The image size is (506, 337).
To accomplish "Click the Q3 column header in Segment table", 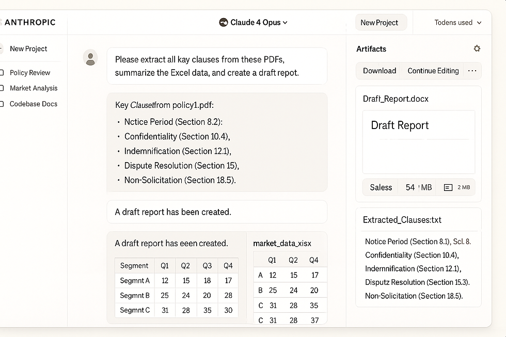I will tap(207, 265).
